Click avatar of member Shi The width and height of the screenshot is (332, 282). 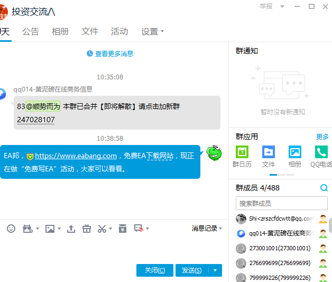[241, 219]
